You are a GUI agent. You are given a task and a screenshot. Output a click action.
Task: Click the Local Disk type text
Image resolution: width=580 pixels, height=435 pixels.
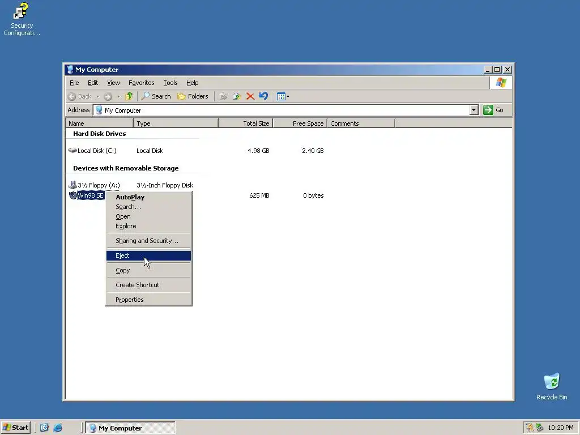[x=150, y=151]
